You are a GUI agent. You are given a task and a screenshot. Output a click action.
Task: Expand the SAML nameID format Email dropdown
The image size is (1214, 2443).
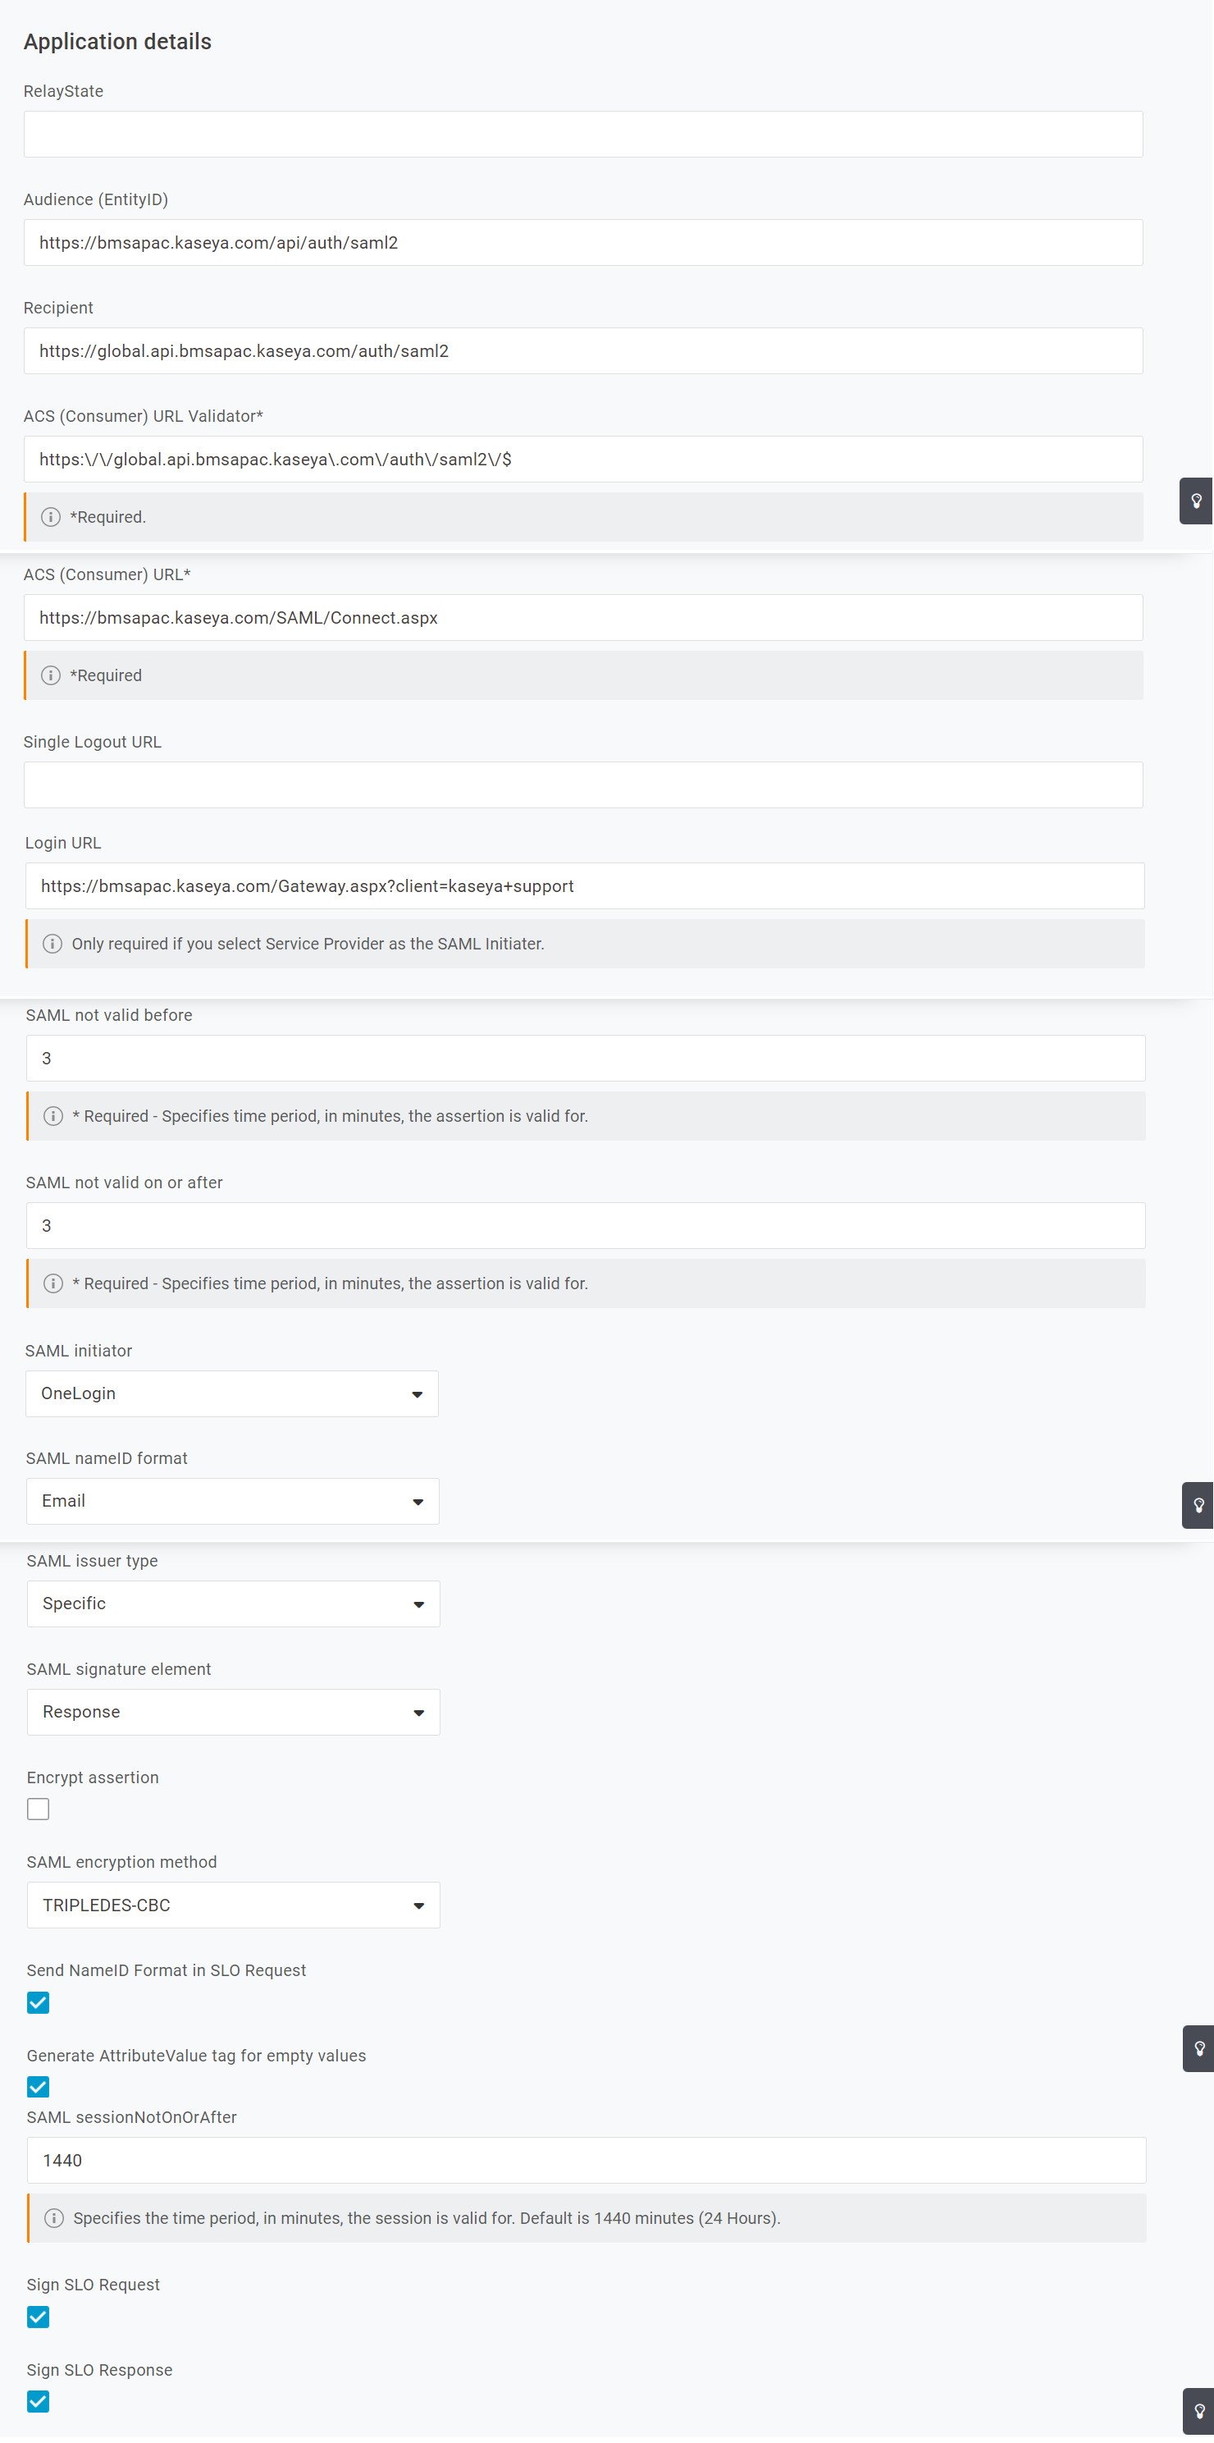click(232, 1501)
